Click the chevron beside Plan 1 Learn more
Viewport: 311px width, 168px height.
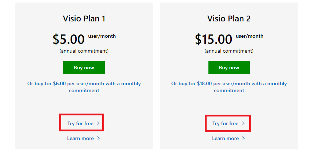(98, 138)
